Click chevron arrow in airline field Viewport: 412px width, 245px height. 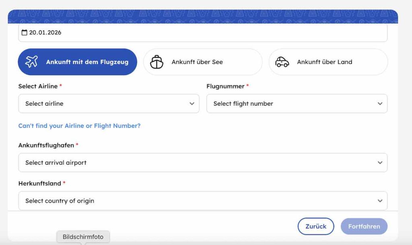[192, 103]
